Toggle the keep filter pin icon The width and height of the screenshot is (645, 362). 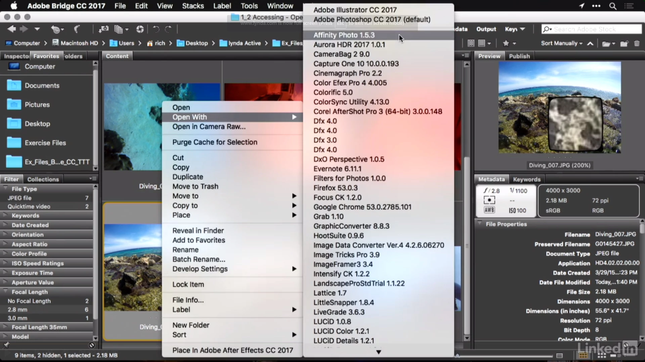6,345
